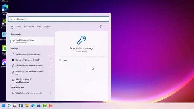
Task: Open Device performance & health result
Action: coord(32,60)
